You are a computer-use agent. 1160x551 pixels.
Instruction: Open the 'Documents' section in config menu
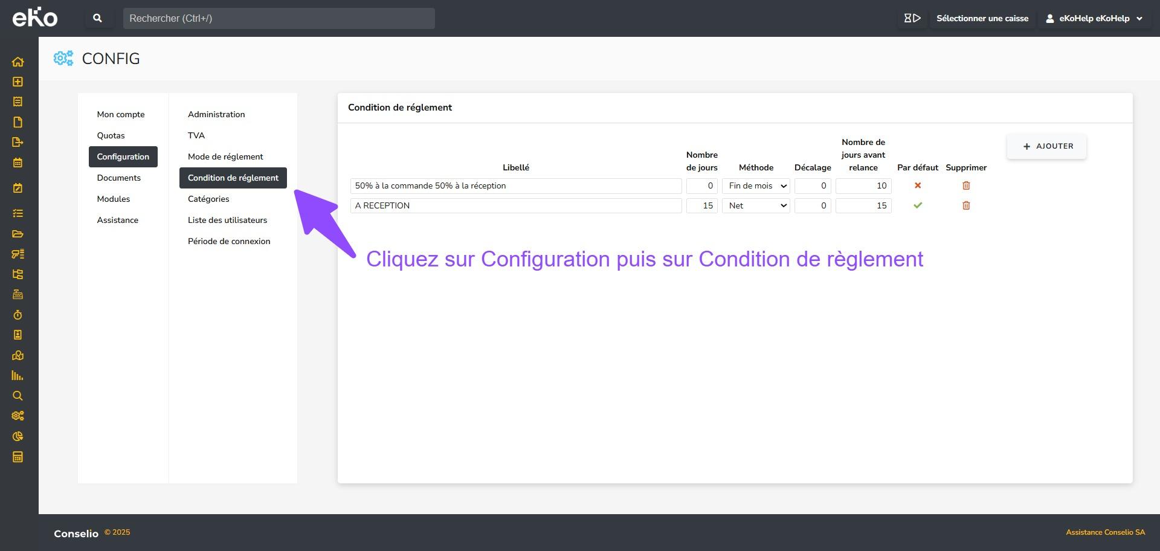pyautogui.click(x=118, y=178)
